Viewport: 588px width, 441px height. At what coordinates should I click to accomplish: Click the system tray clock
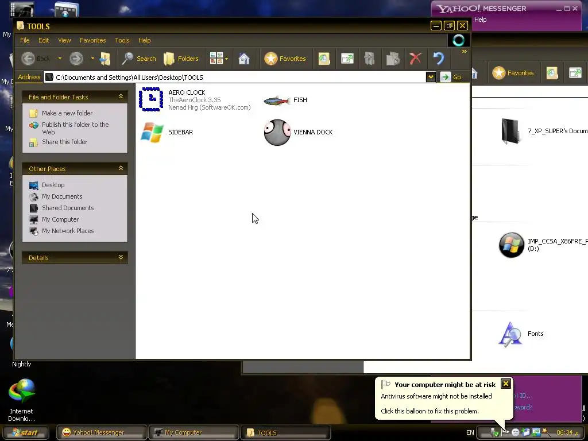pyautogui.click(x=568, y=432)
